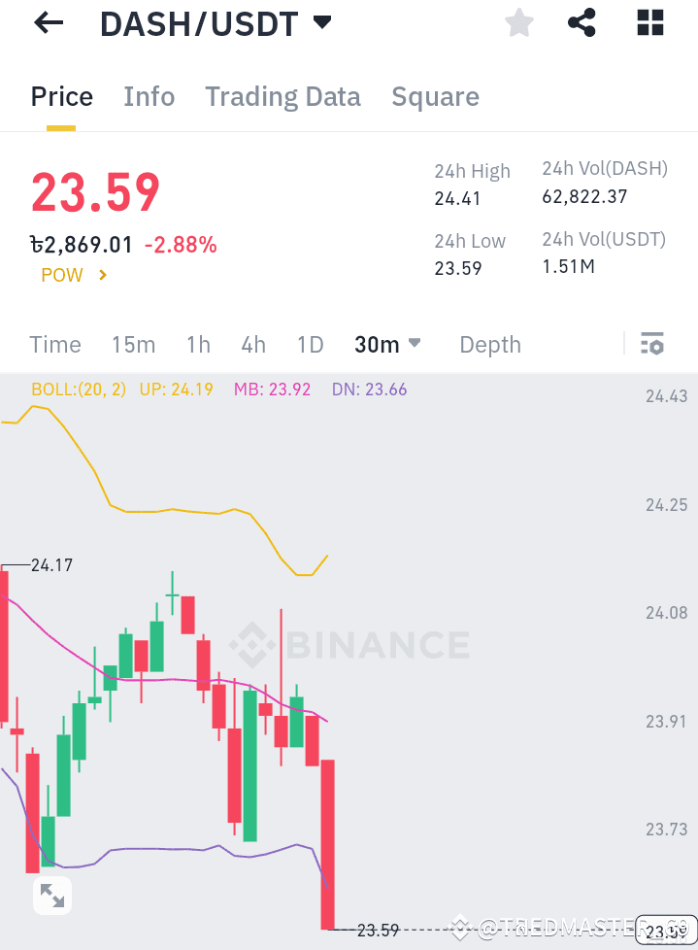
Task: Switch to the Trading Data tab
Action: pos(283,96)
